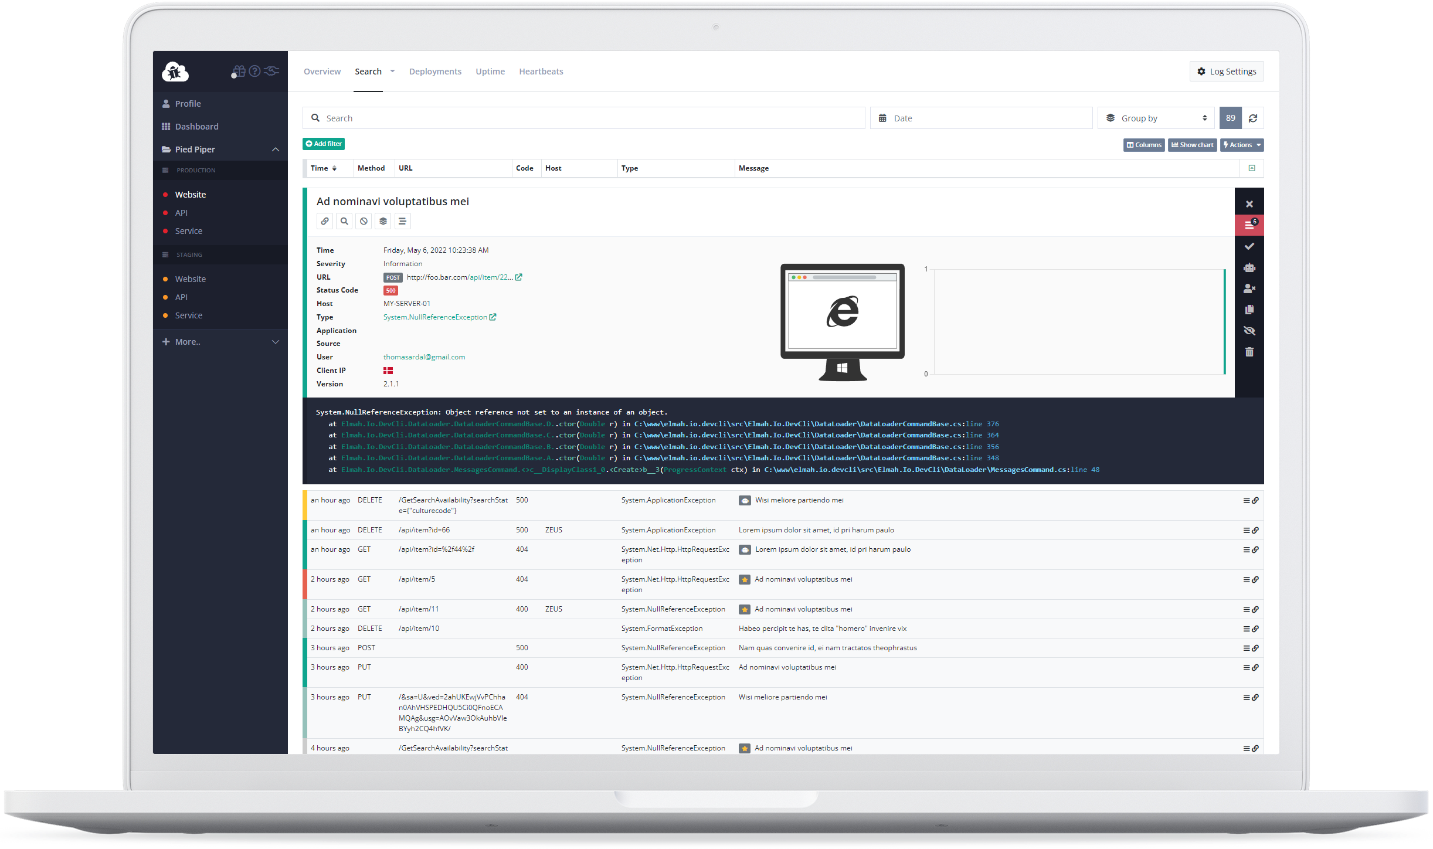Open the Actions dropdown menu
The image size is (1433, 849).
tap(1241, 145)
